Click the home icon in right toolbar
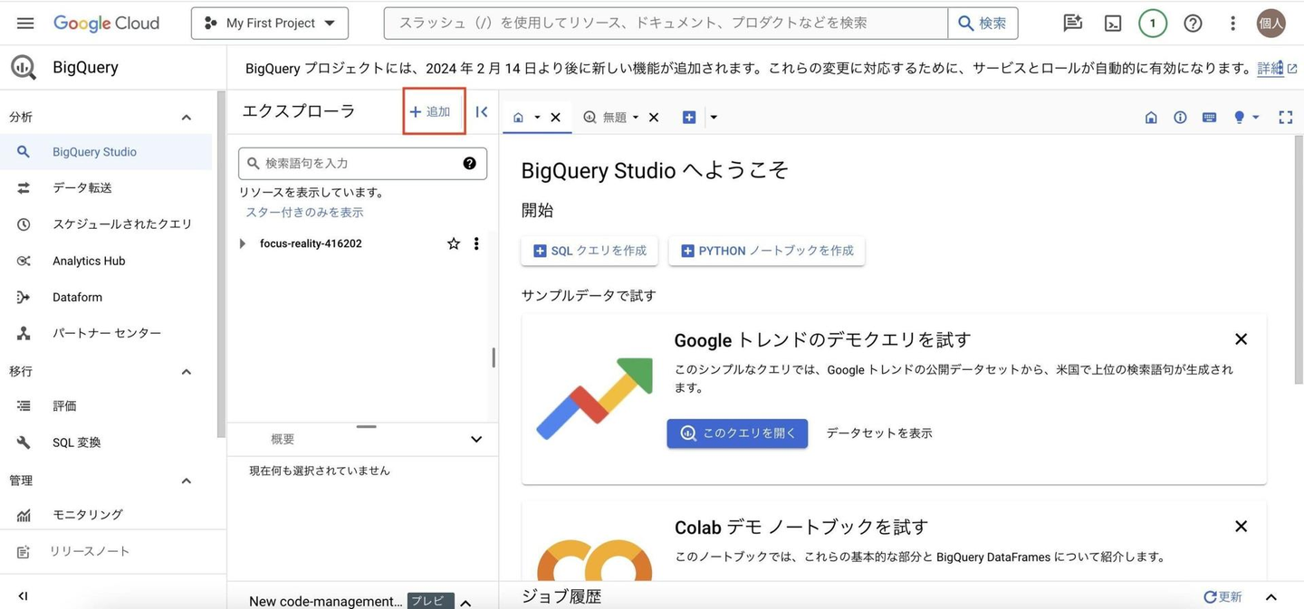The width and height of the screenshot is (1304, 609). click(x=1151, y=117)
